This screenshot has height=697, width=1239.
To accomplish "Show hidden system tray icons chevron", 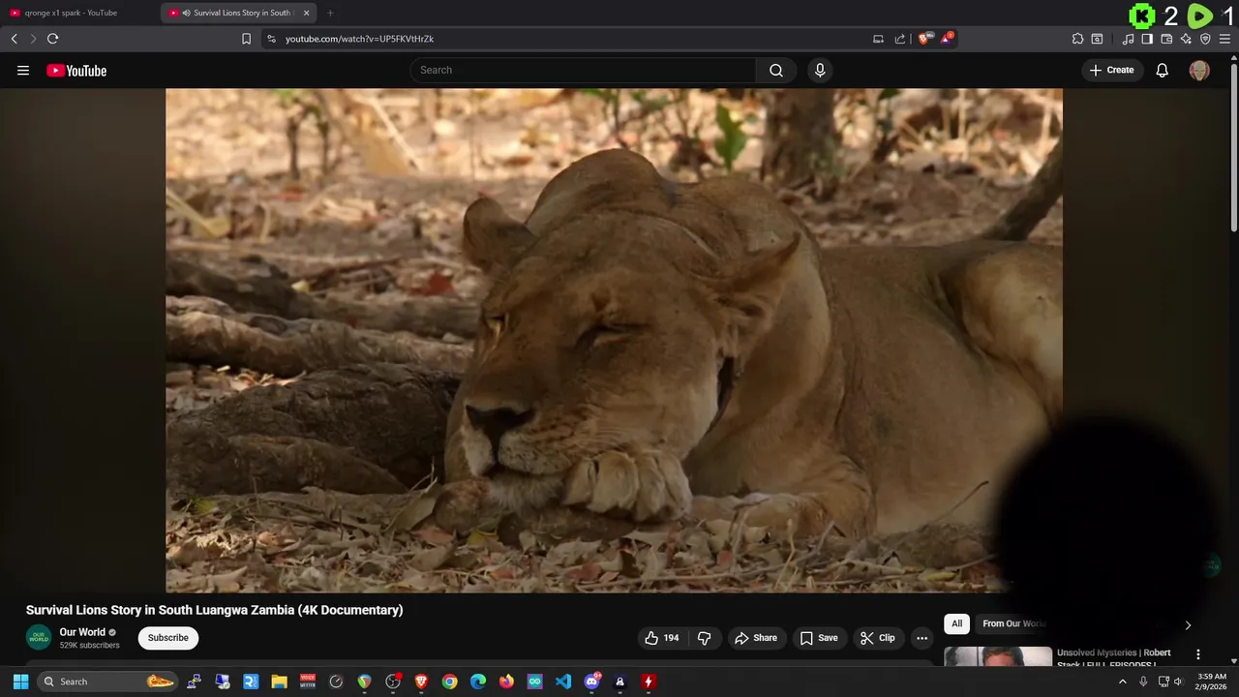I will (1123, 682).
